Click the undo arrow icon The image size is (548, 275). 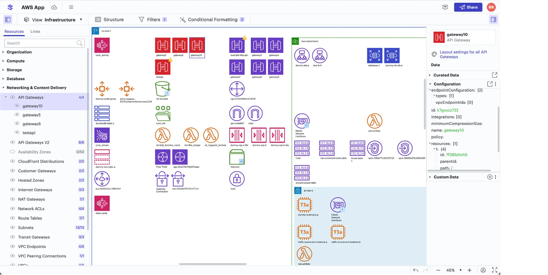(x=416, y=270)
